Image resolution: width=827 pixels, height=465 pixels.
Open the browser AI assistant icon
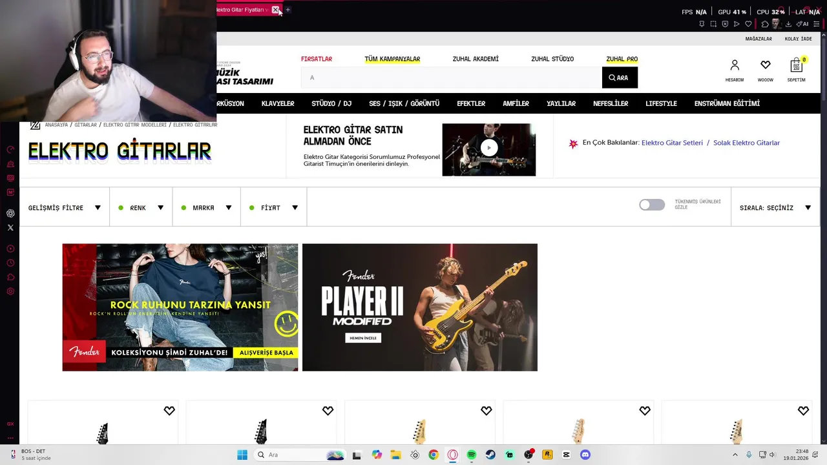pyautogui.click(x=803, y=24)
